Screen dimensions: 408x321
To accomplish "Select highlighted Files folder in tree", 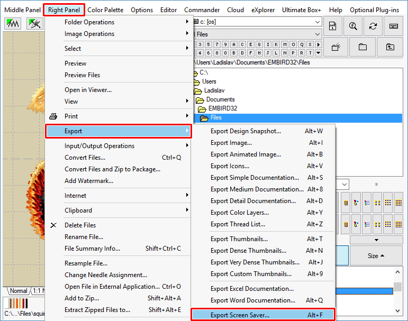I will click(298, 117).
